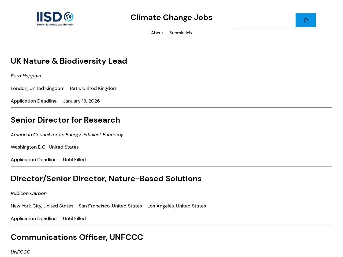The width and height of the screenshot is (343, 257).
Task: Click the Climate Change Jobs site title
Action: (171, 17)
